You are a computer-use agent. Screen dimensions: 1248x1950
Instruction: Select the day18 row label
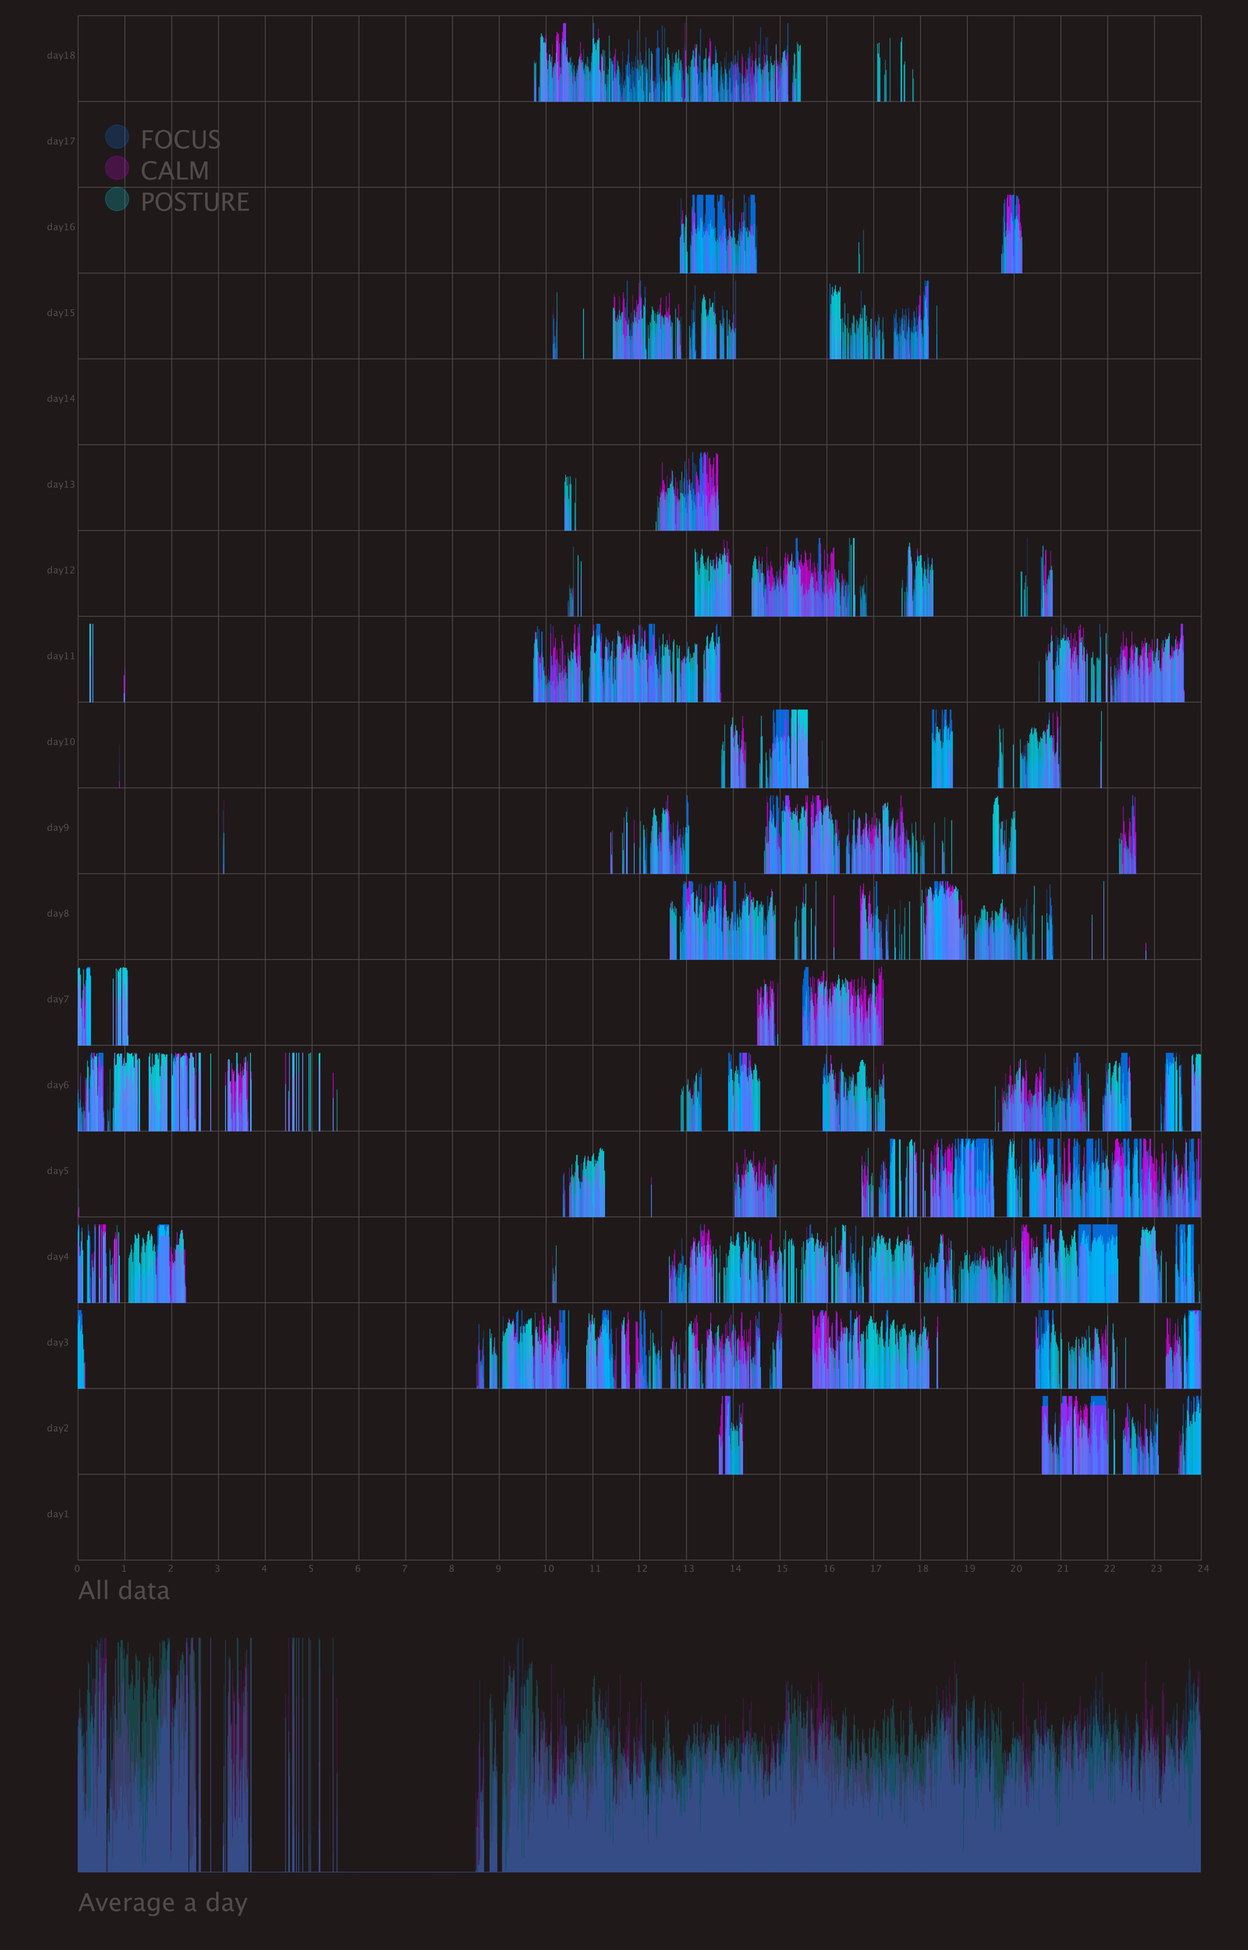point(61,56)
